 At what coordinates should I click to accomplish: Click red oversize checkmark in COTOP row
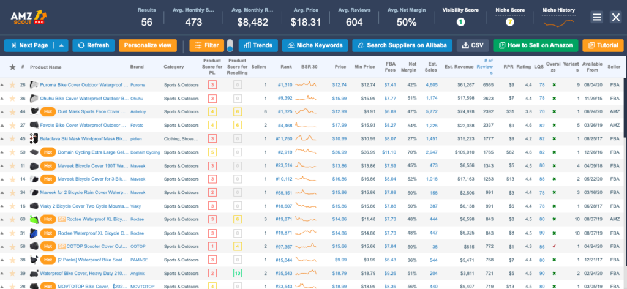(554, 246)
